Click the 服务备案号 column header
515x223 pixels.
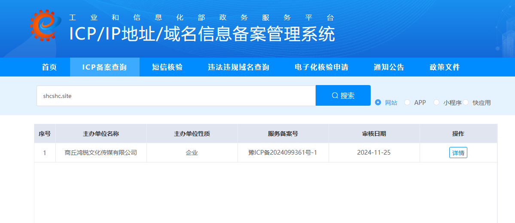tap(283, 134)
